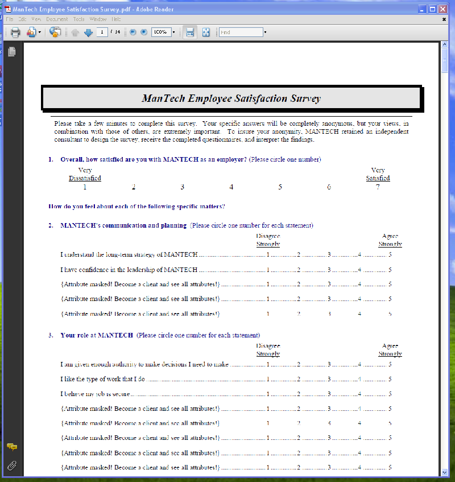Click the fit one full page icon

point(206,32)
